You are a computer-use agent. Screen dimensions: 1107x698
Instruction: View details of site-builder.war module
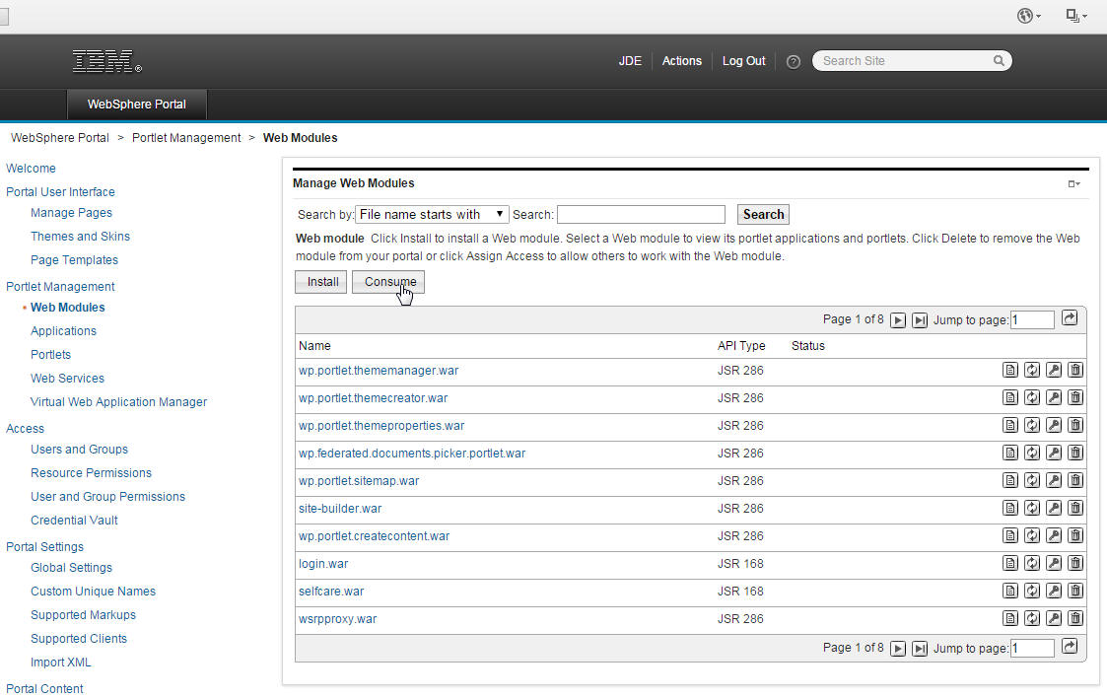point(1010,508)
